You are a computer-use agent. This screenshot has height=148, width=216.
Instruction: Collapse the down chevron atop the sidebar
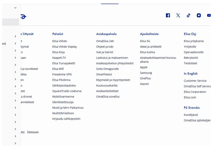[15, 8]
